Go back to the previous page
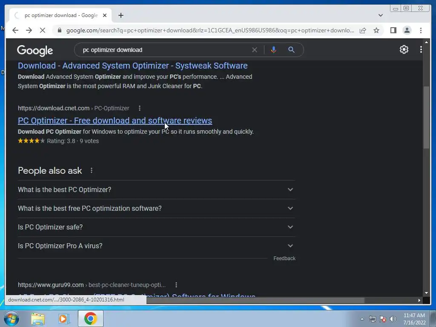The image size is (436, 327). tap(15, 30)
